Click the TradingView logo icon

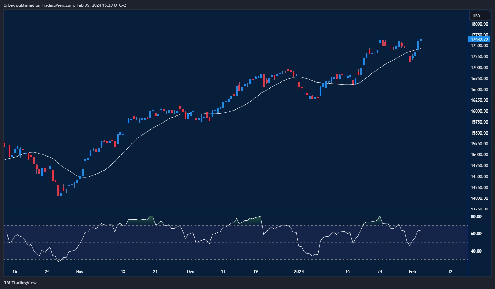tap(7, 283)
